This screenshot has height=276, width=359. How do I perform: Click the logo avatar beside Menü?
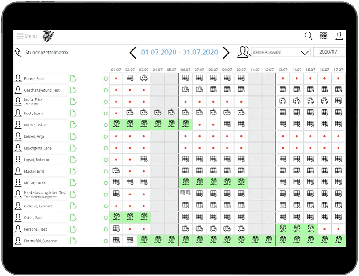pos(48,36)
